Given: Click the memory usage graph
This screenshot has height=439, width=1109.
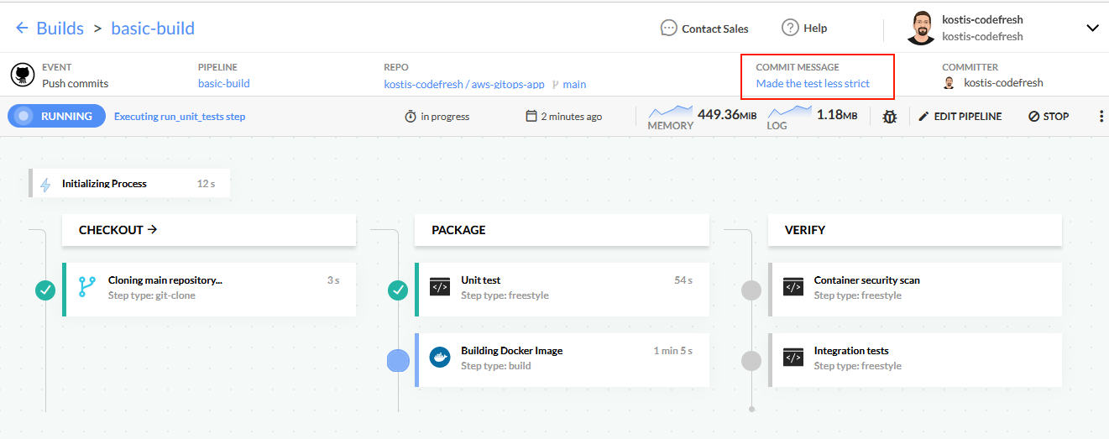Looking at the screenshot, I should tap(671, 112).
